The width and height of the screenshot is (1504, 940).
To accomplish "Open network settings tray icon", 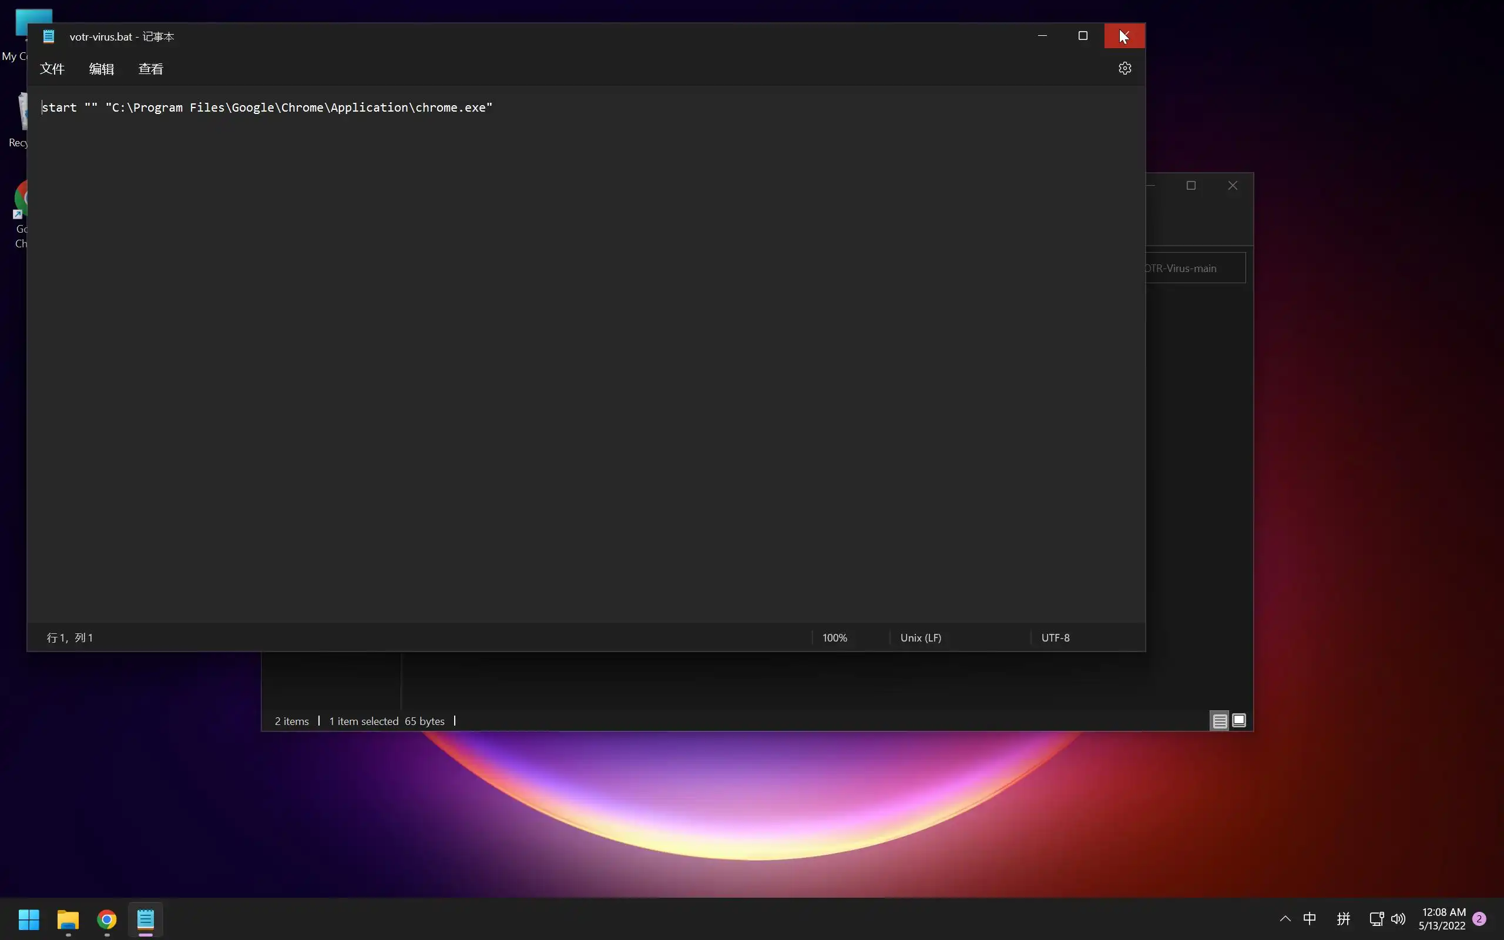I will [x=1376, y=919].
